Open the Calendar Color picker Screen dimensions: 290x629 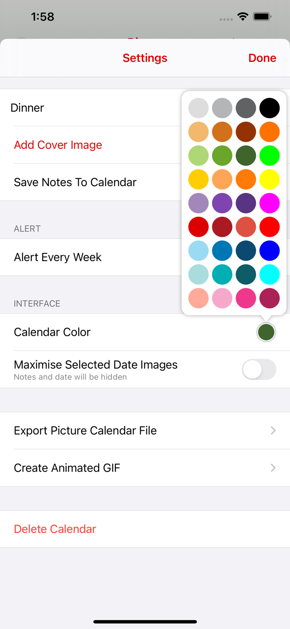pos(266,332)
